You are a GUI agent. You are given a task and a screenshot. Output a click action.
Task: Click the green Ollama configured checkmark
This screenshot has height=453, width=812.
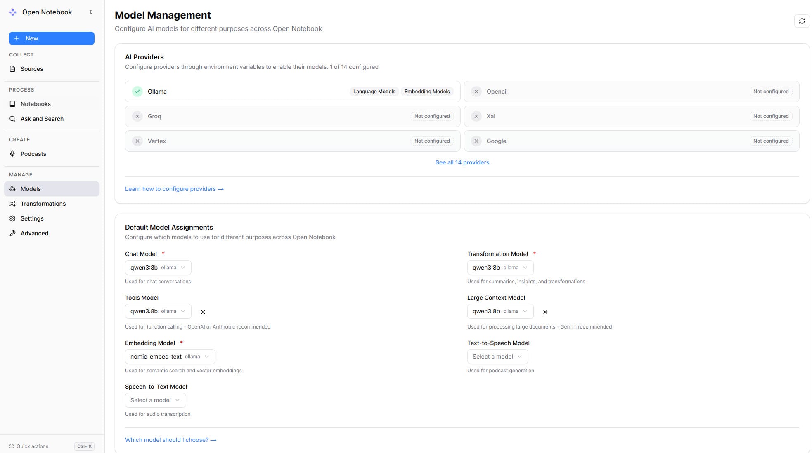pos(137,92)
